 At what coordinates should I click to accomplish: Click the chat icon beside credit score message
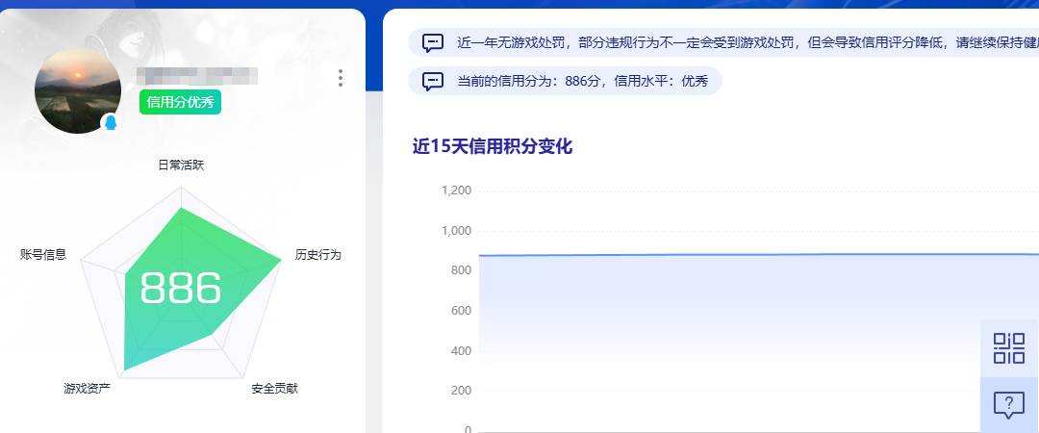pos(433,82)
